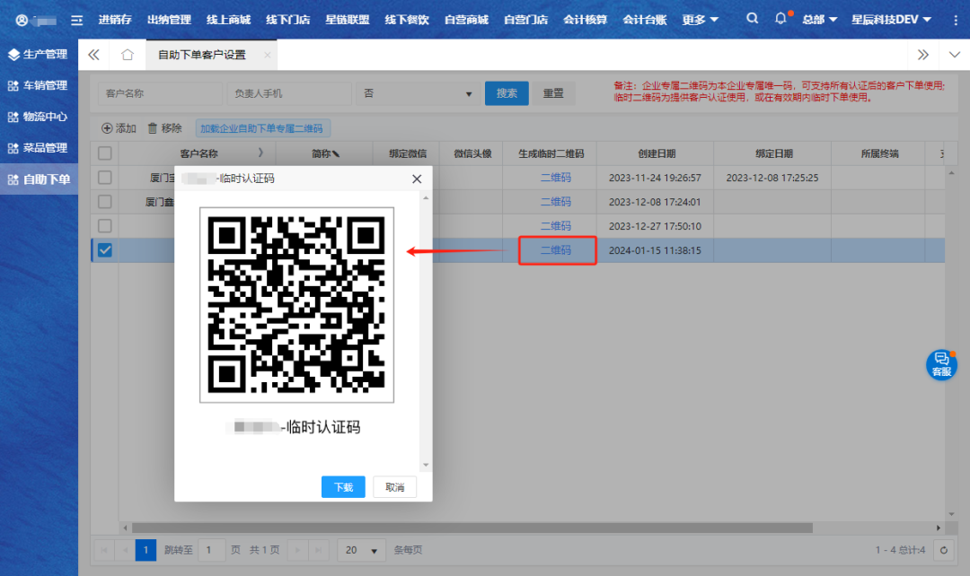Open the 客服 customer service chat bubble

[x=941, y=364]
